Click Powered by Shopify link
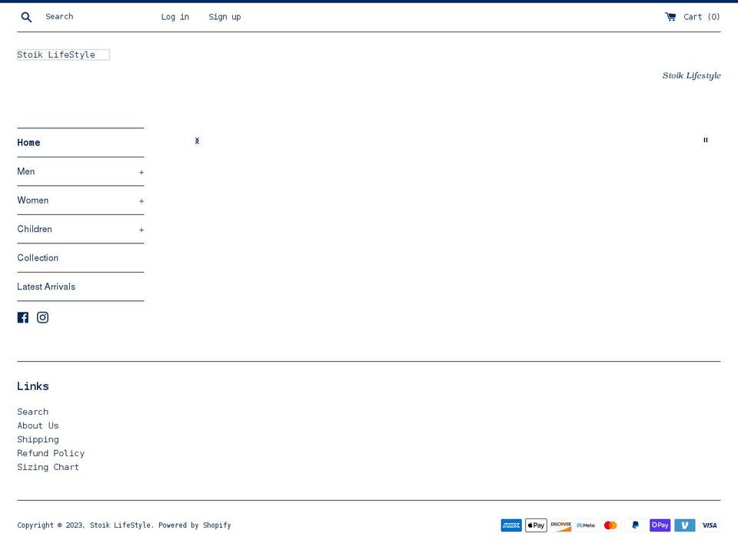738x553 pixels. [194, 525]
